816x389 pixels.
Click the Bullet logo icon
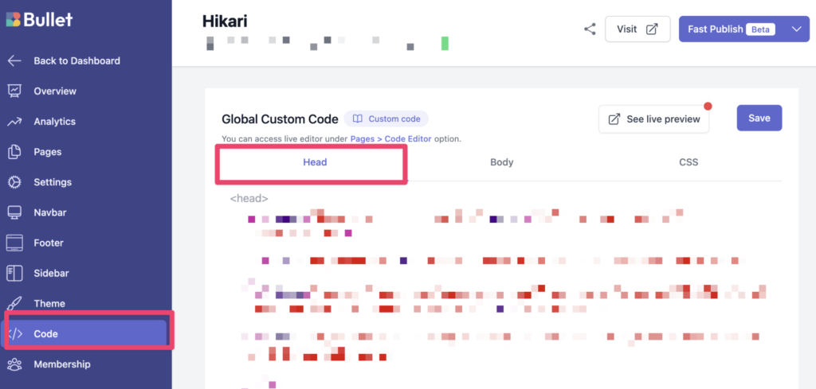[x=13, y=19]
